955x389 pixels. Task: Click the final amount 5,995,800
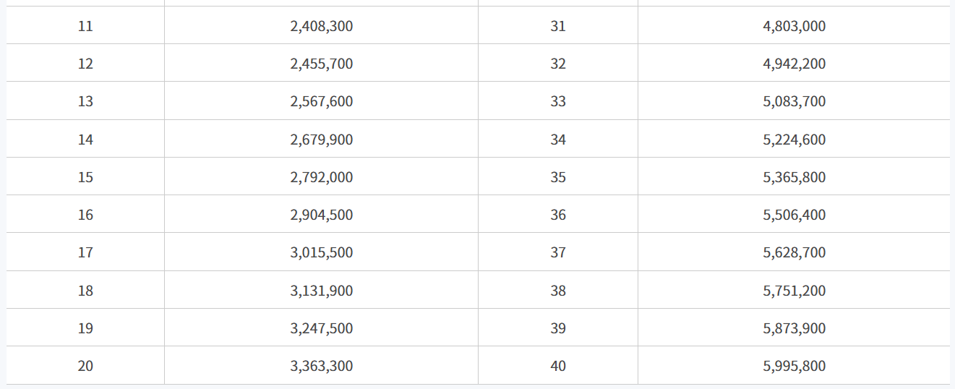(x=795, y=366)
